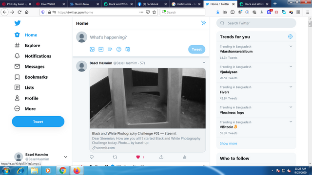Screen dimensions: 312x175
Task: Open Explore in sidebar navigation
Action: coord(27,45)
